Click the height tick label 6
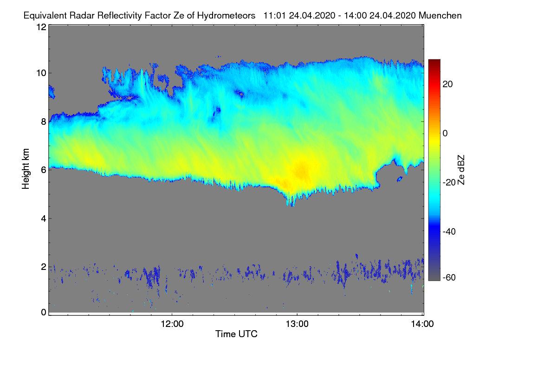 43,170
